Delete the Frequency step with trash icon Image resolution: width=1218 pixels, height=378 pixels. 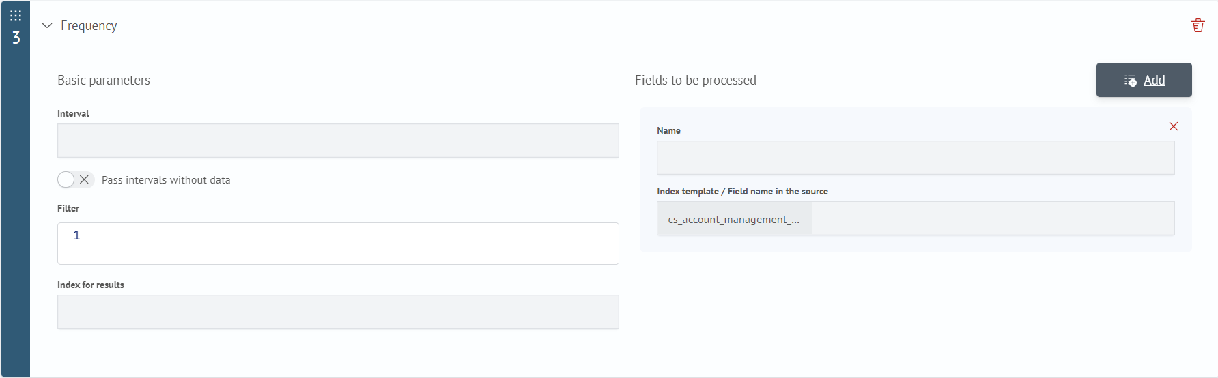coord(1198,25)
